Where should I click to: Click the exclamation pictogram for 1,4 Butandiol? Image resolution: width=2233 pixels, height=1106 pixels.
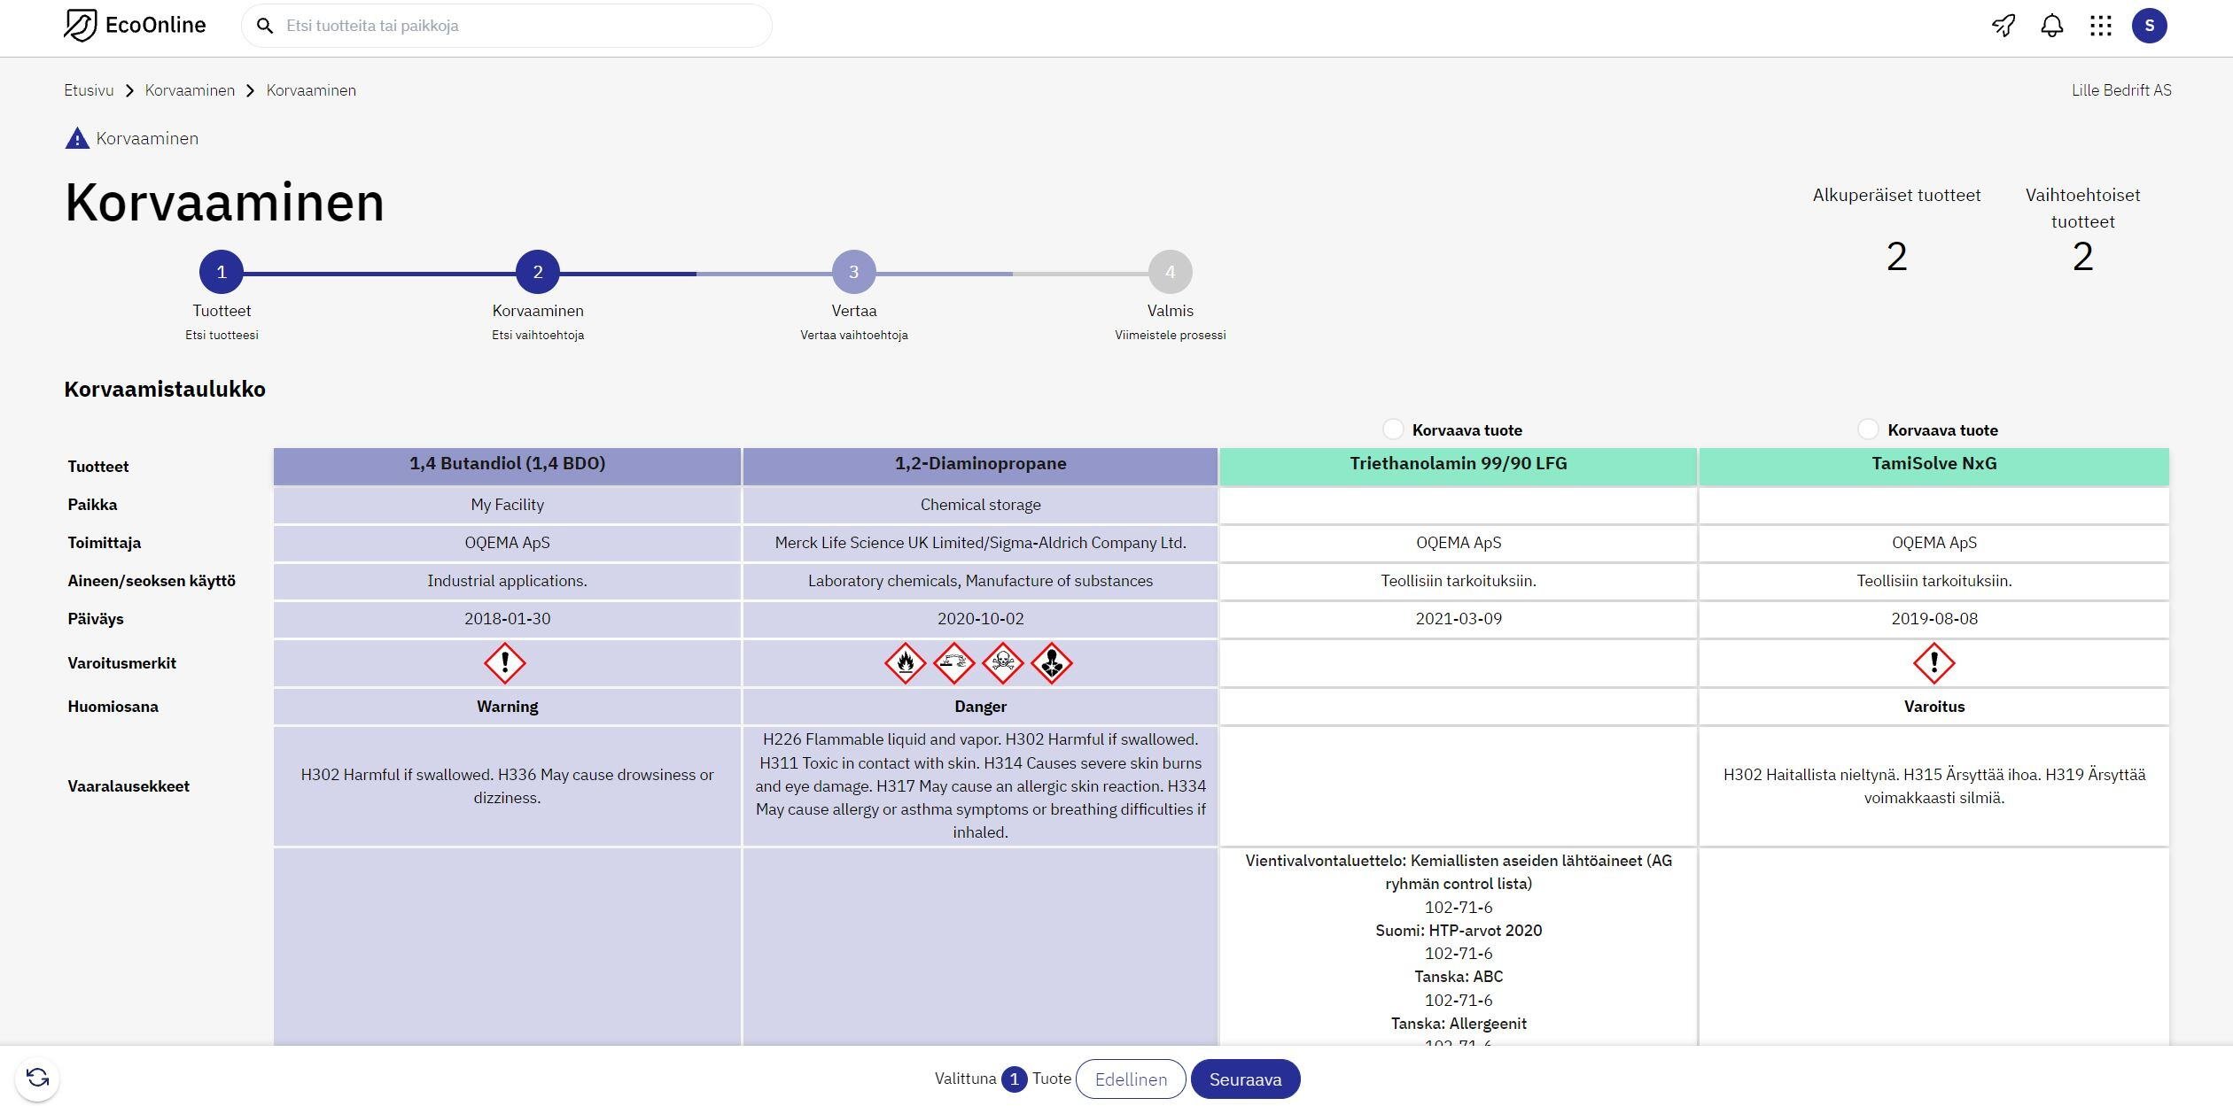coord(505,663)
